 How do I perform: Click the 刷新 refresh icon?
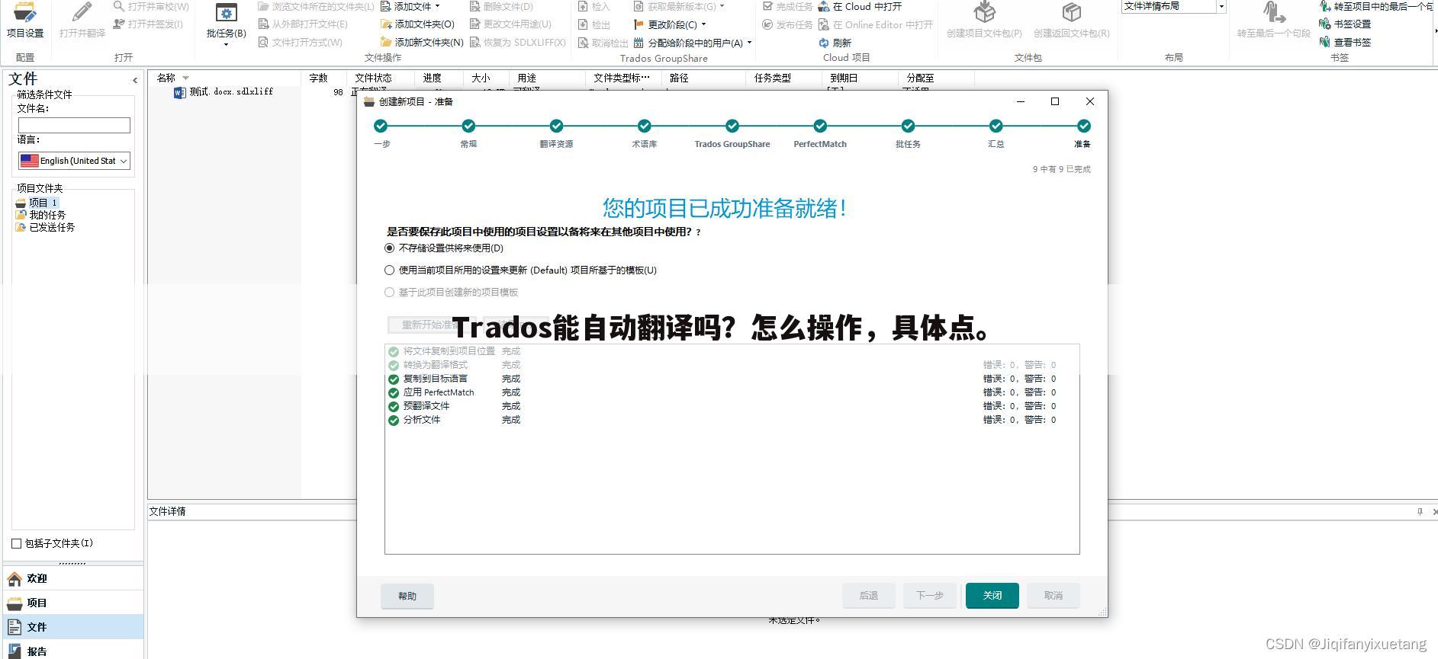coord(824,43)
